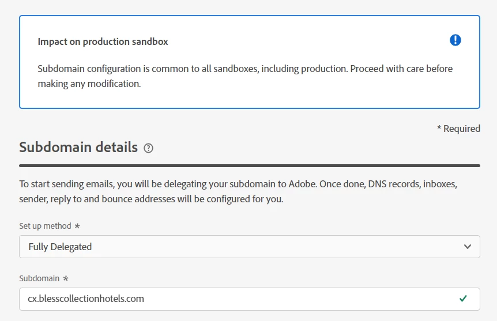The width and height of the screenshot is (497, 321).
Task: Click the Subdomain field label
Action: pos(39,278)
